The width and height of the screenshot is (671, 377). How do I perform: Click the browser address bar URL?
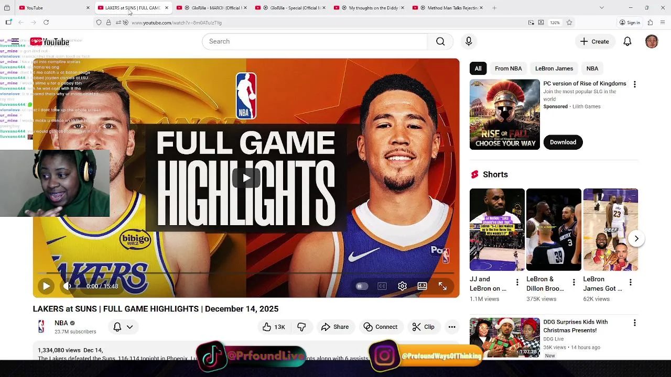176,23
